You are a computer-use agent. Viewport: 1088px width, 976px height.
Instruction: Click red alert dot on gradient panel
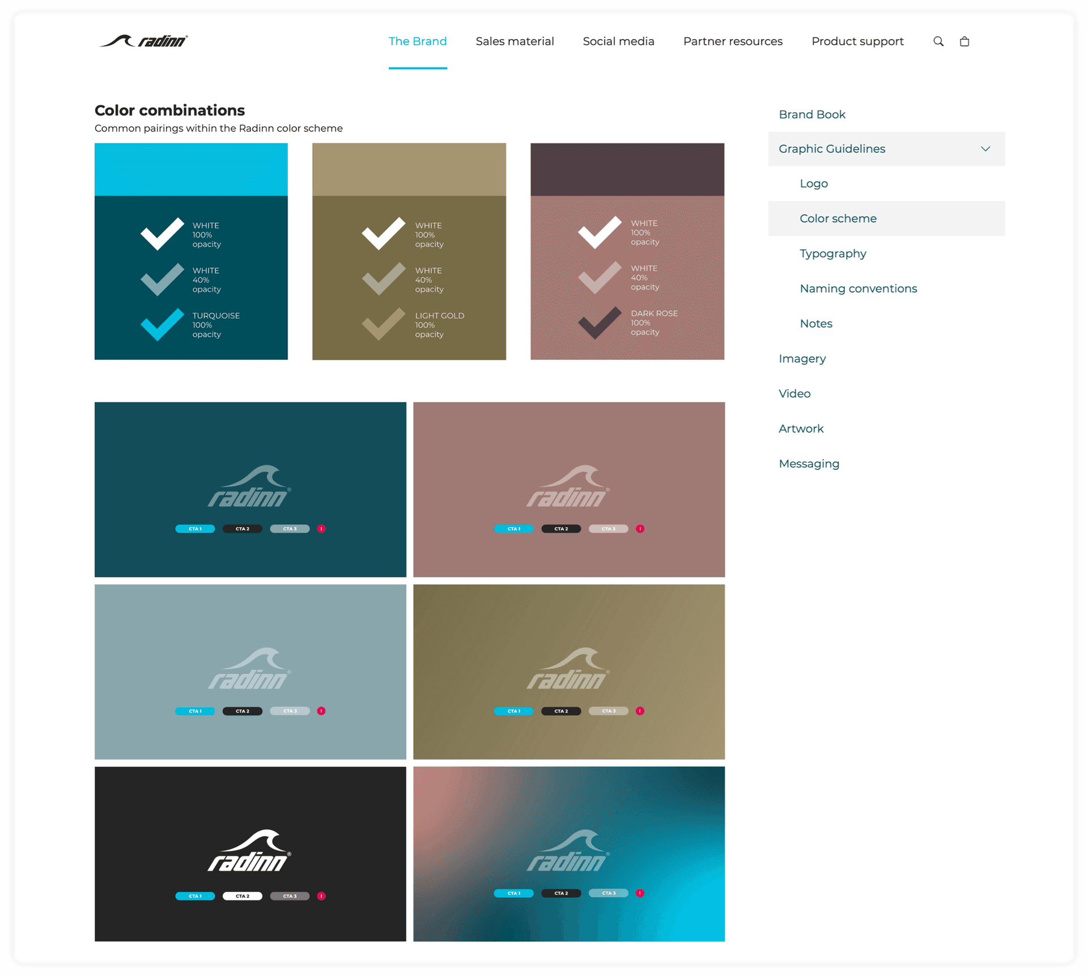pos(640,893)
